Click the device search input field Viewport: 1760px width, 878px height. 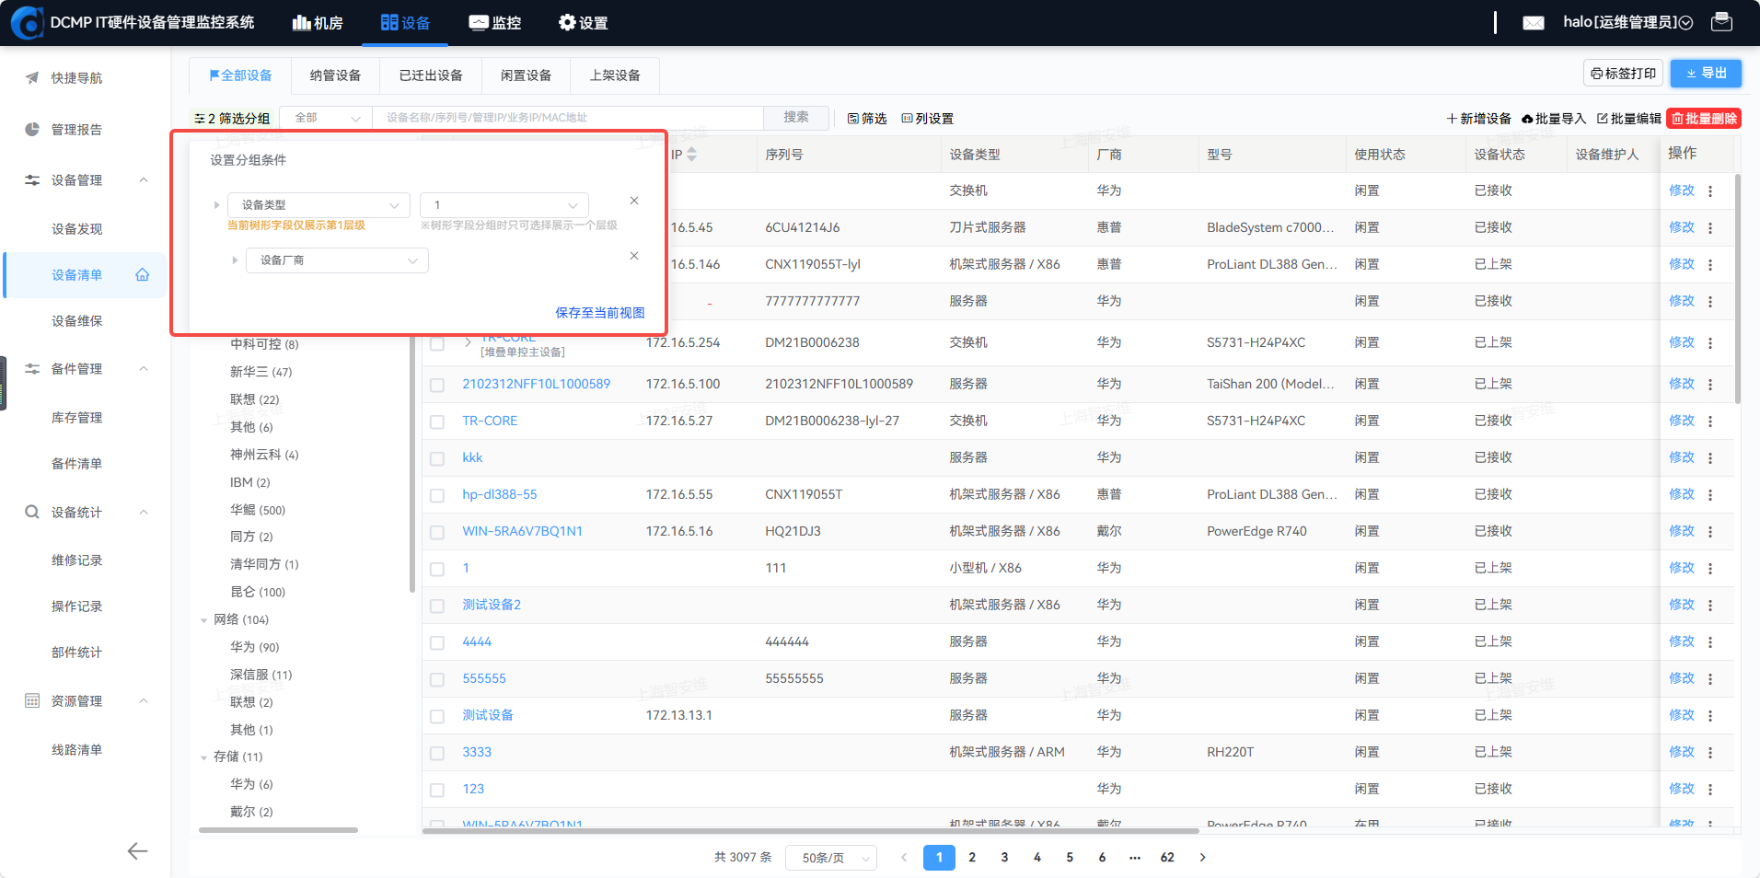568,118
